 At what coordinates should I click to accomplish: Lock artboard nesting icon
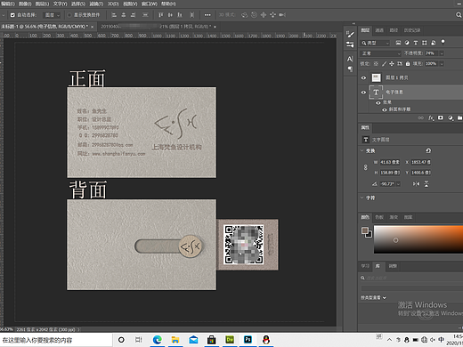[x=400, y=64]
